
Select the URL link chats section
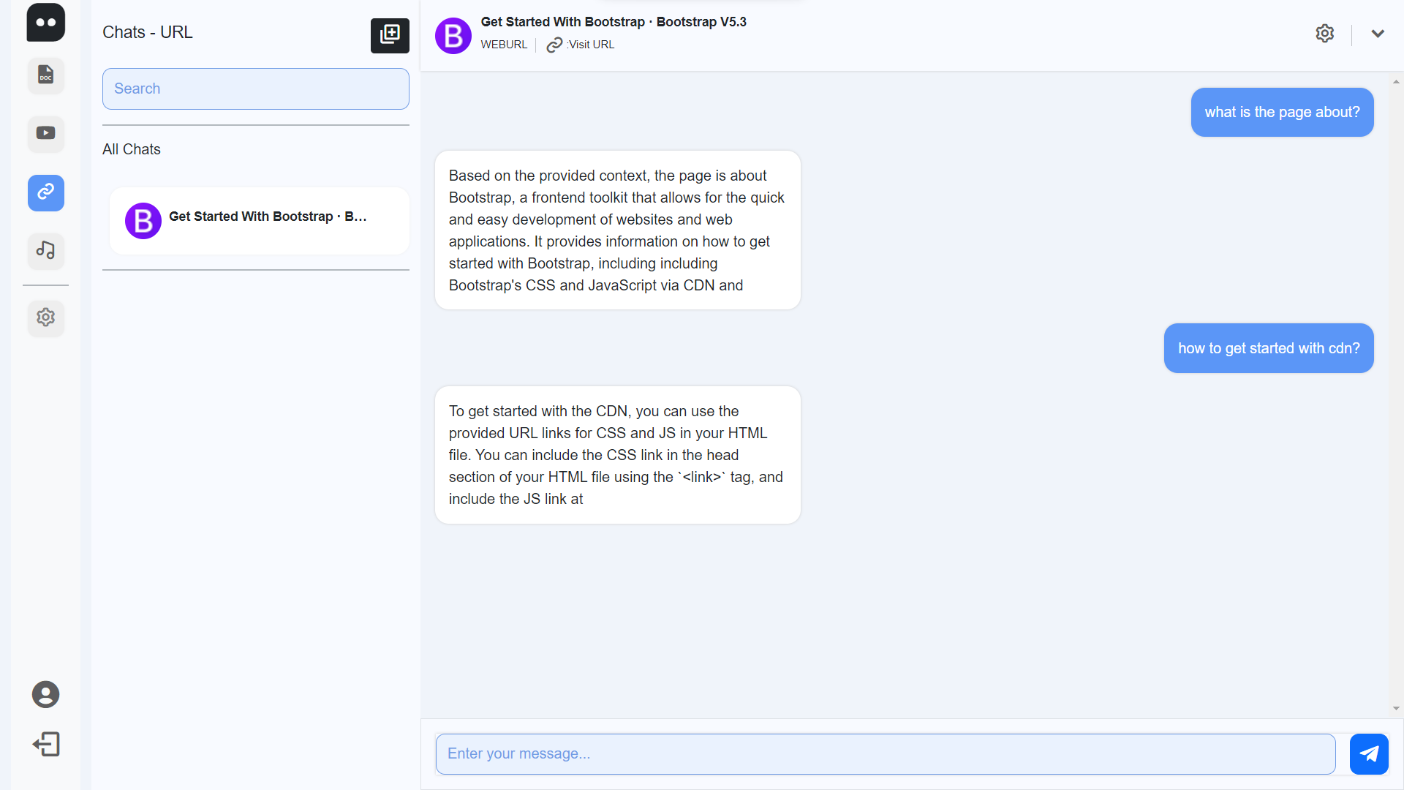[45, 192]
